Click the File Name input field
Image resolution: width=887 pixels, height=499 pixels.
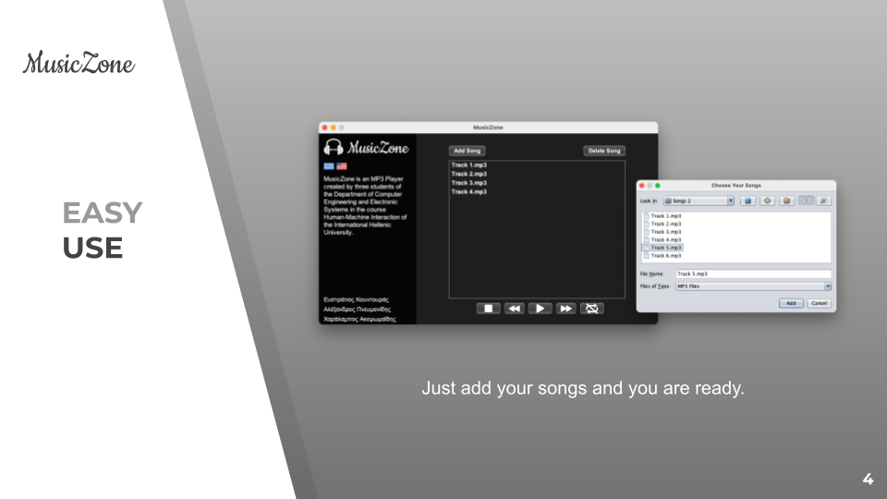click(x=753, y=274)
